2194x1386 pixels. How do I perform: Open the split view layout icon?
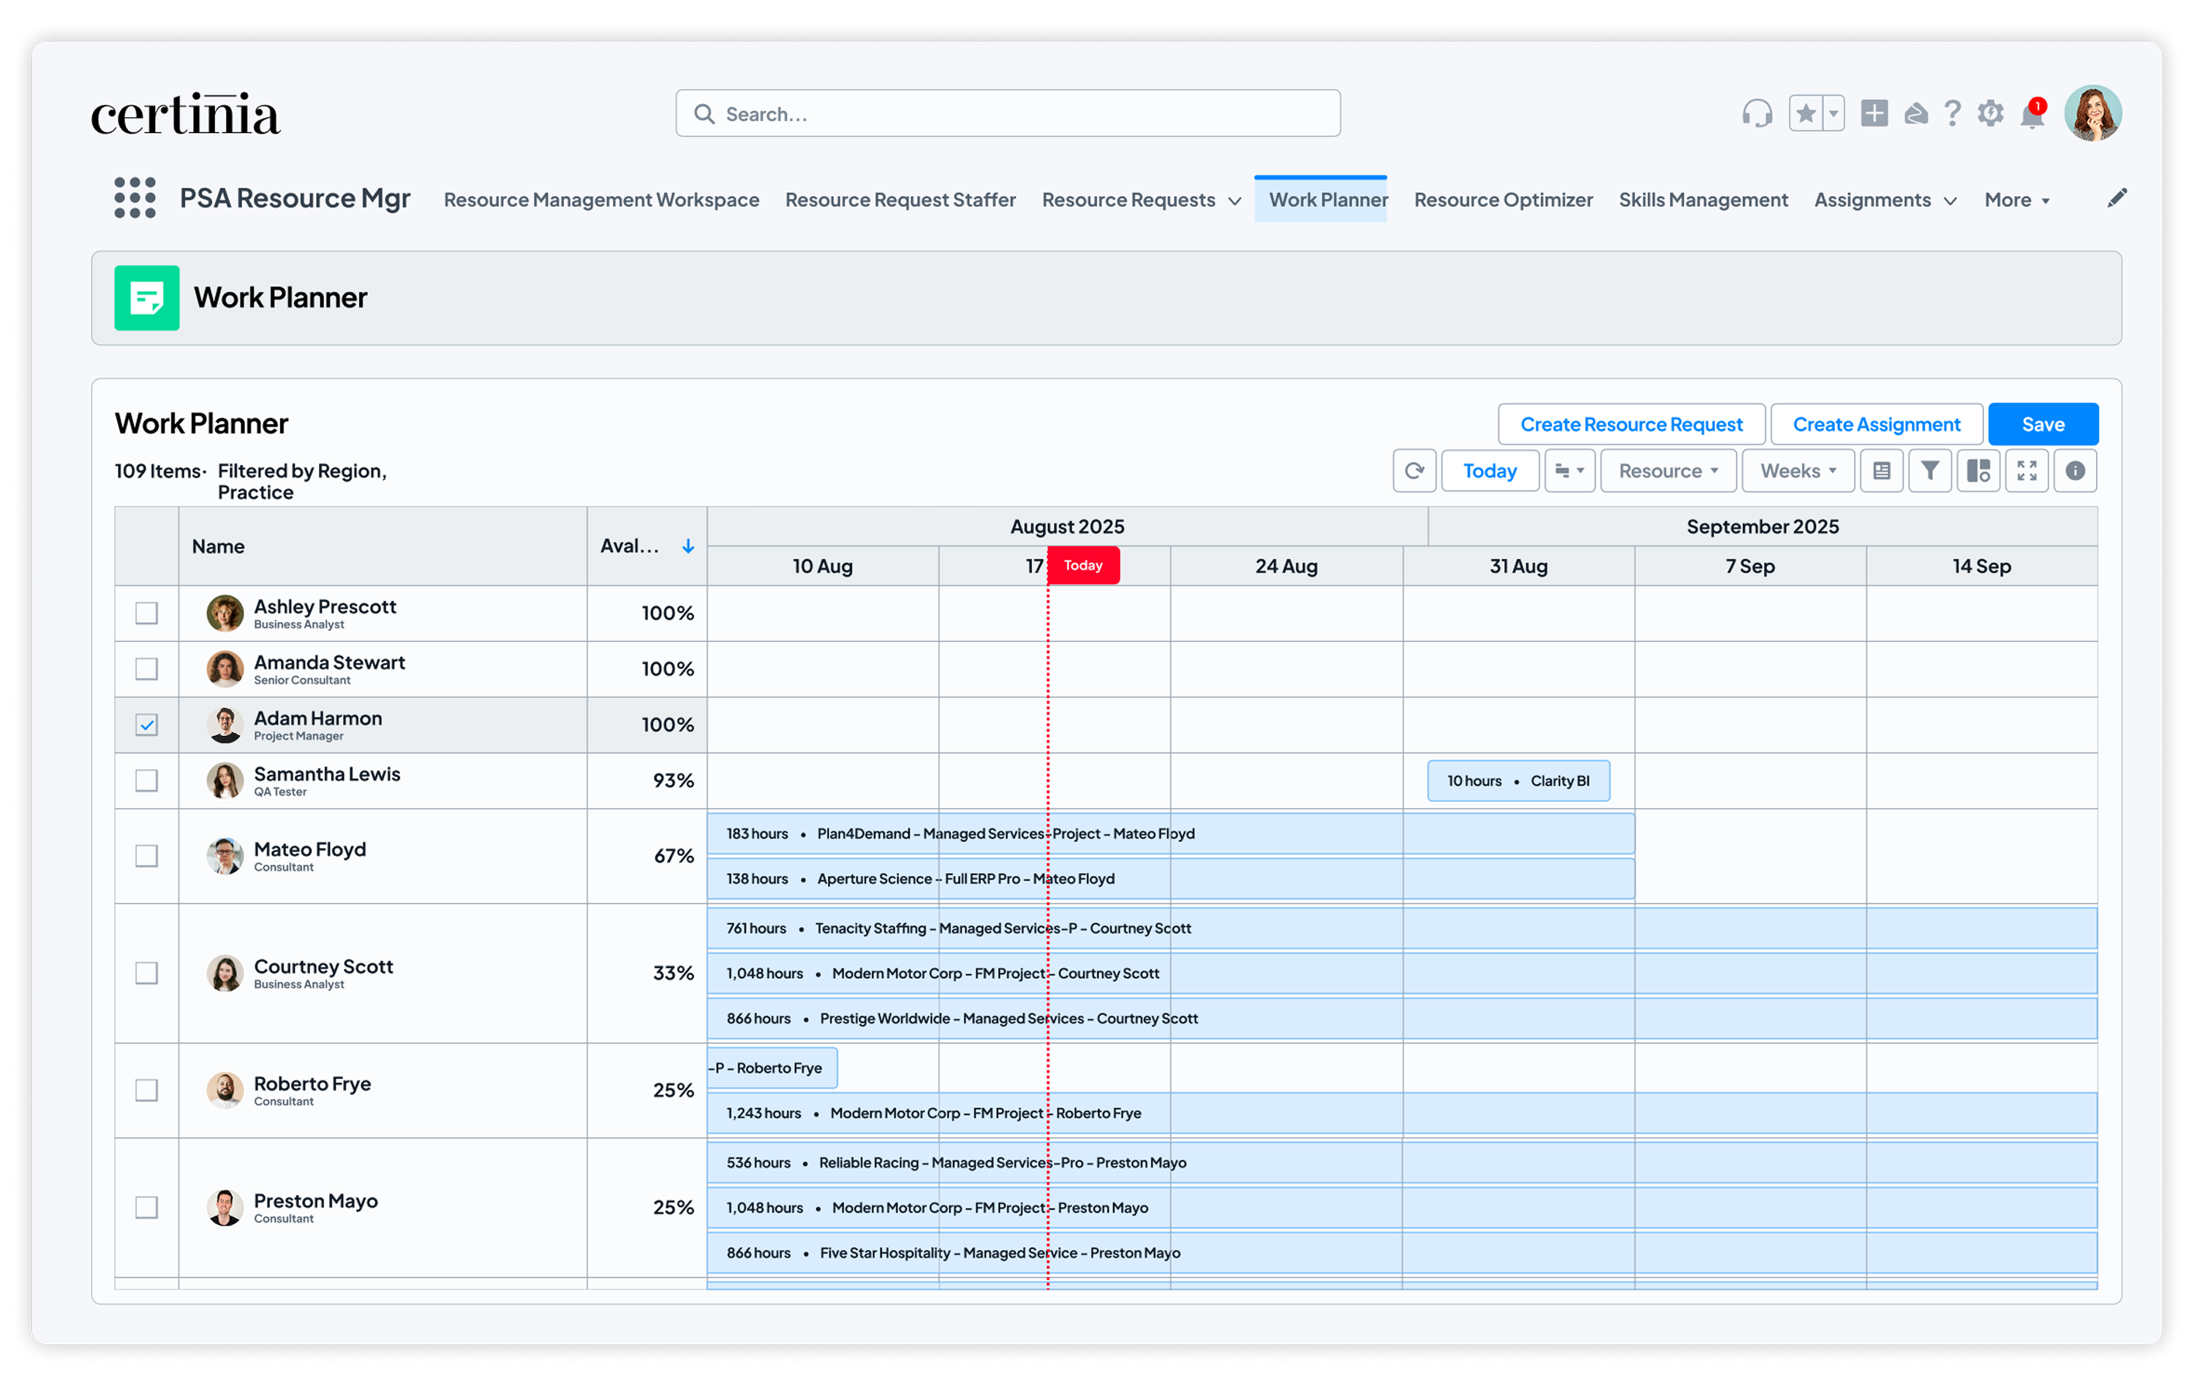pyautogui.click(x=1978, y=471)
